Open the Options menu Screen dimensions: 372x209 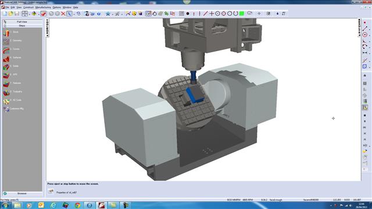click(57, 8)
